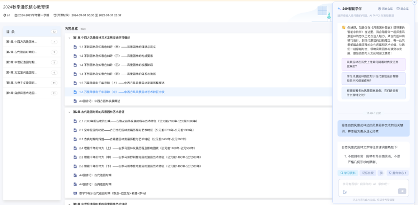Open lesson 1.5 中西方风风景园林发展历程概述
The width and height of the screenshot is (418, 205).
122,83
